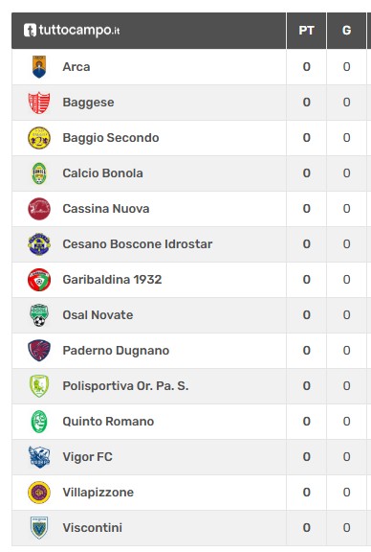The width and height of the screenshot is (371, 552).
Task: Click the Garibaldina 1932 crest icon
Action: (x=39, y=280)
